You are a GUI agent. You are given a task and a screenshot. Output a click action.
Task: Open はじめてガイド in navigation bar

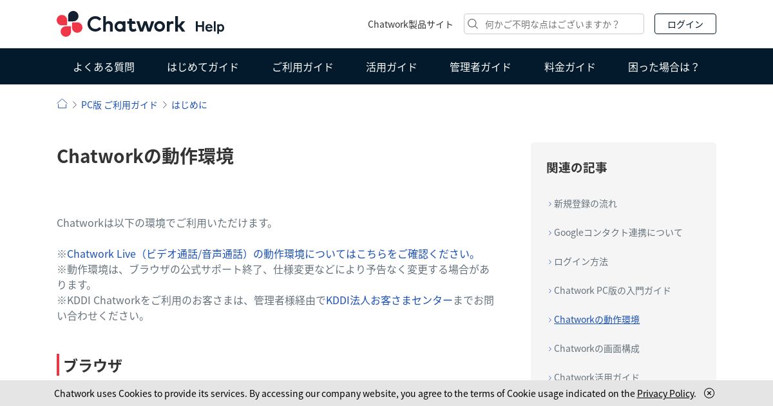203,66
